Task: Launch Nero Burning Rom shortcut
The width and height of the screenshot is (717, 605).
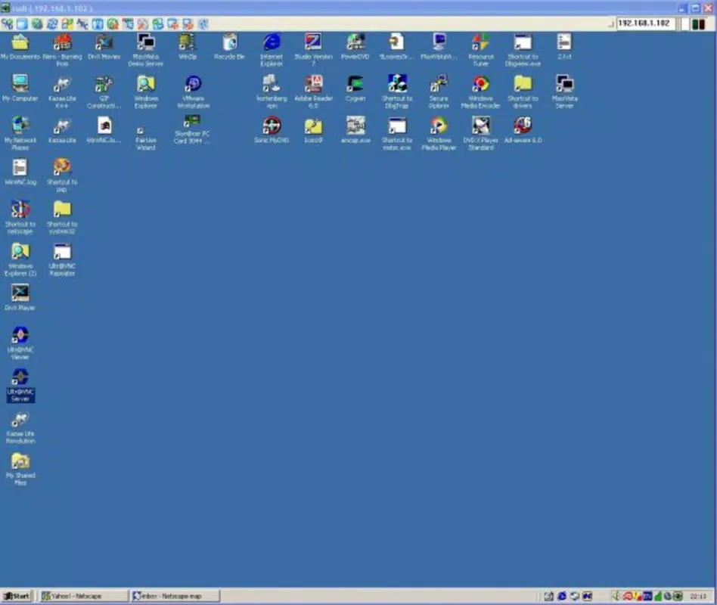Action: pyautogui.click(x=62, y=50)
